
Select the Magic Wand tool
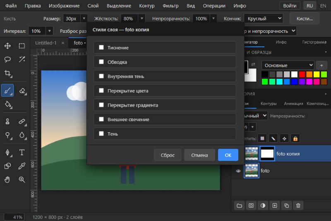point(22,59)
